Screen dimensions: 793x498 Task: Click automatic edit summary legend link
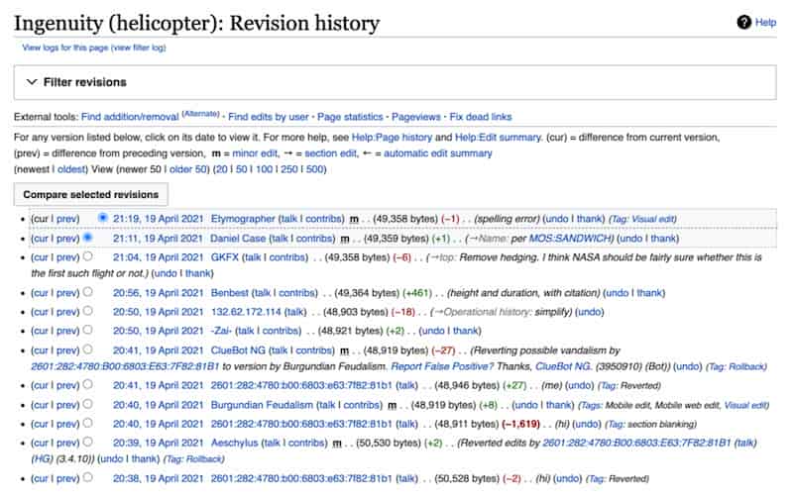[x=437, y=153]
